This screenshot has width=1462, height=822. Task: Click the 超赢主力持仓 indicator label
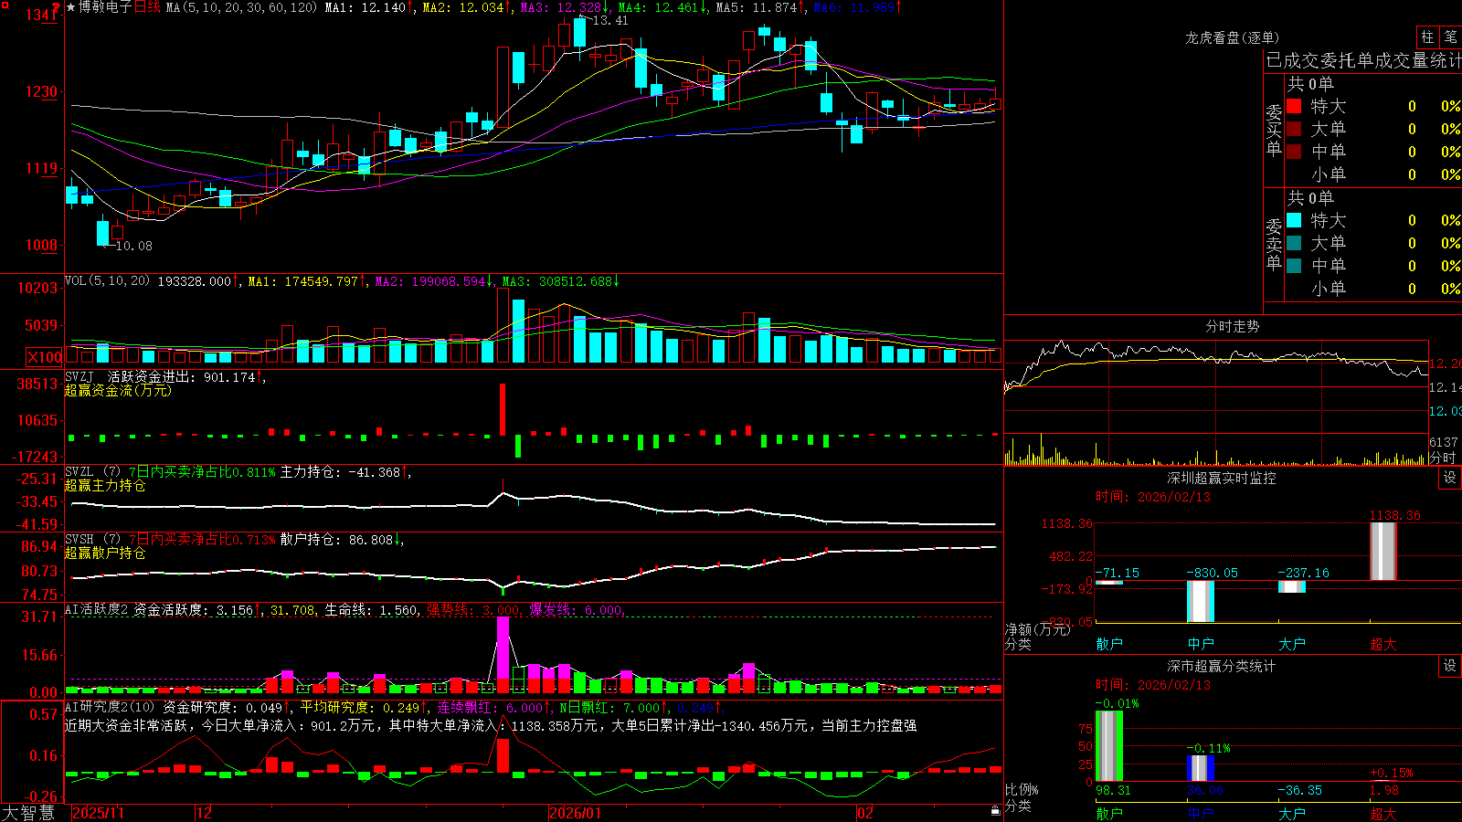[x=105, y=485]
